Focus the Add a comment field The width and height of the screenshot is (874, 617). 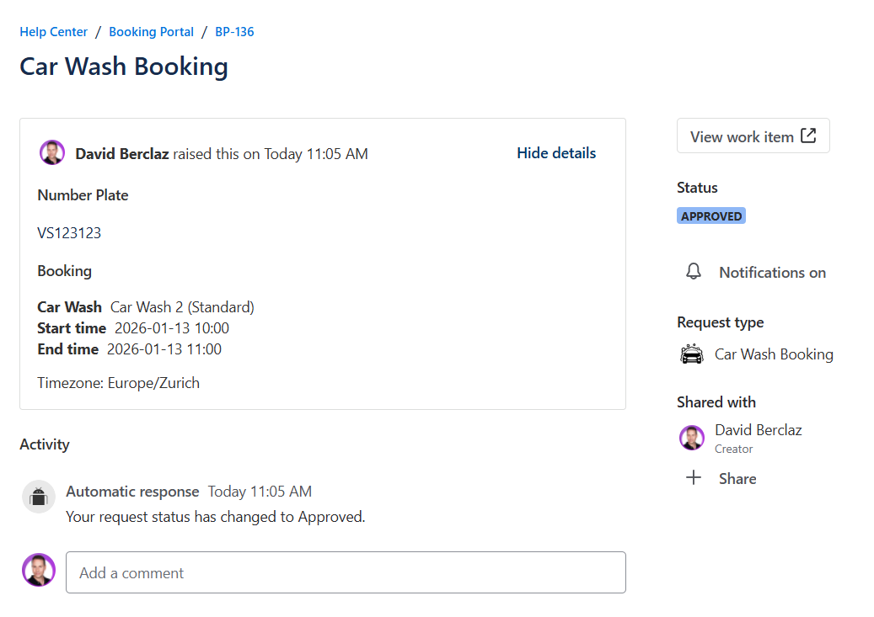tap(346, 572)
